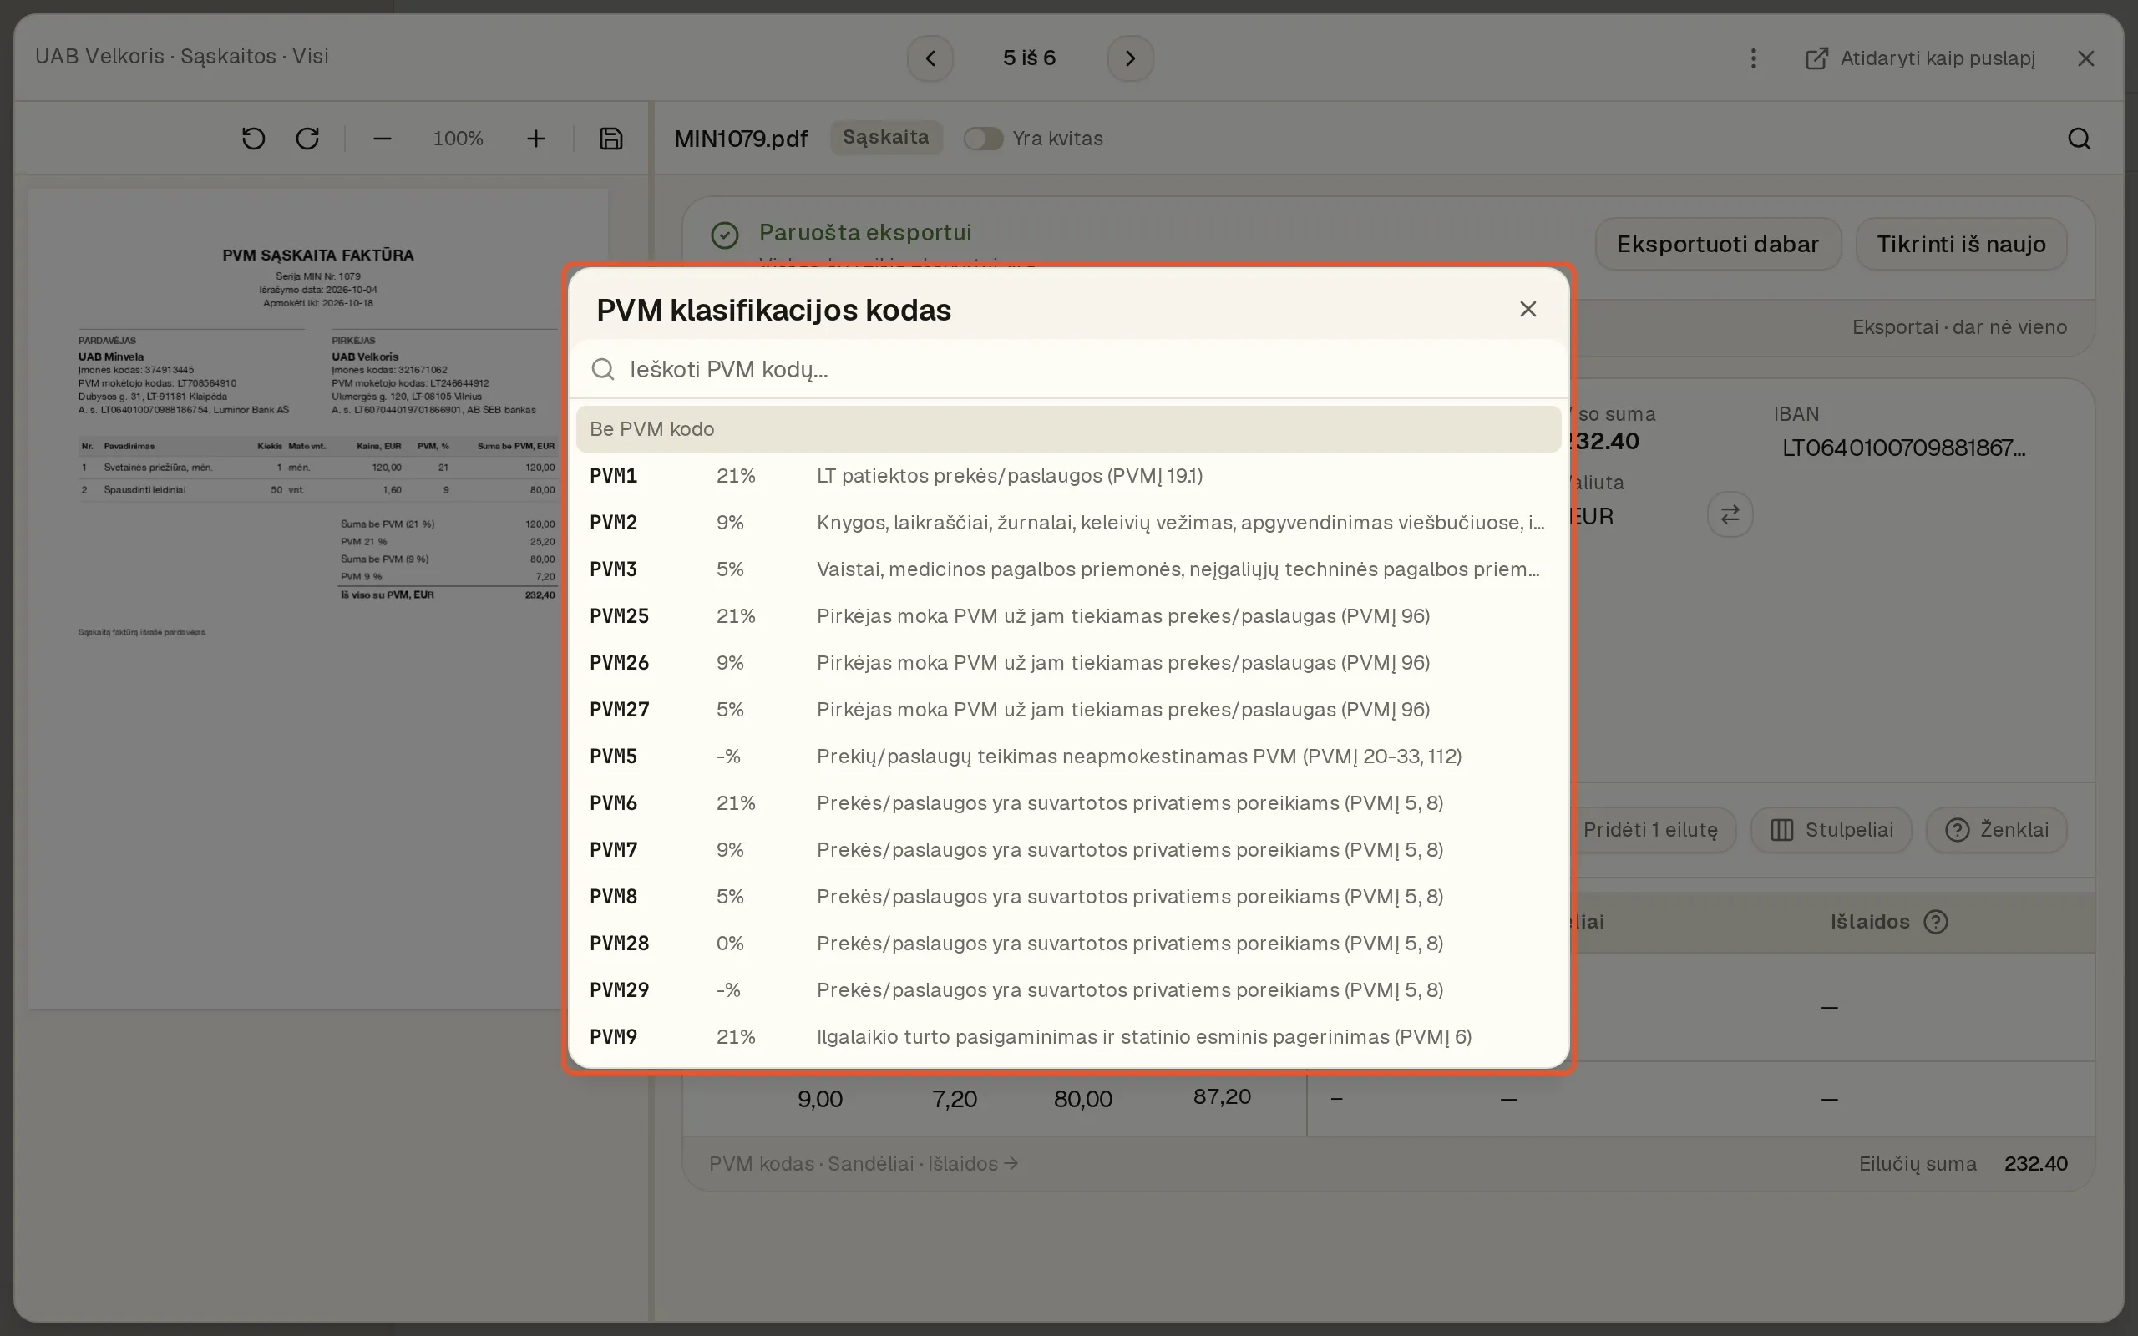Go to previous invoice with left chevron
2138x1336 pixels.
(930, 58)
